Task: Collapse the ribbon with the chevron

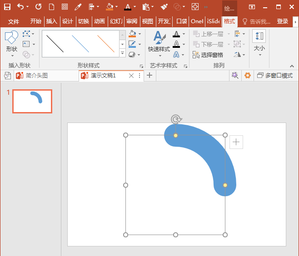Action: tap(292, 66)
